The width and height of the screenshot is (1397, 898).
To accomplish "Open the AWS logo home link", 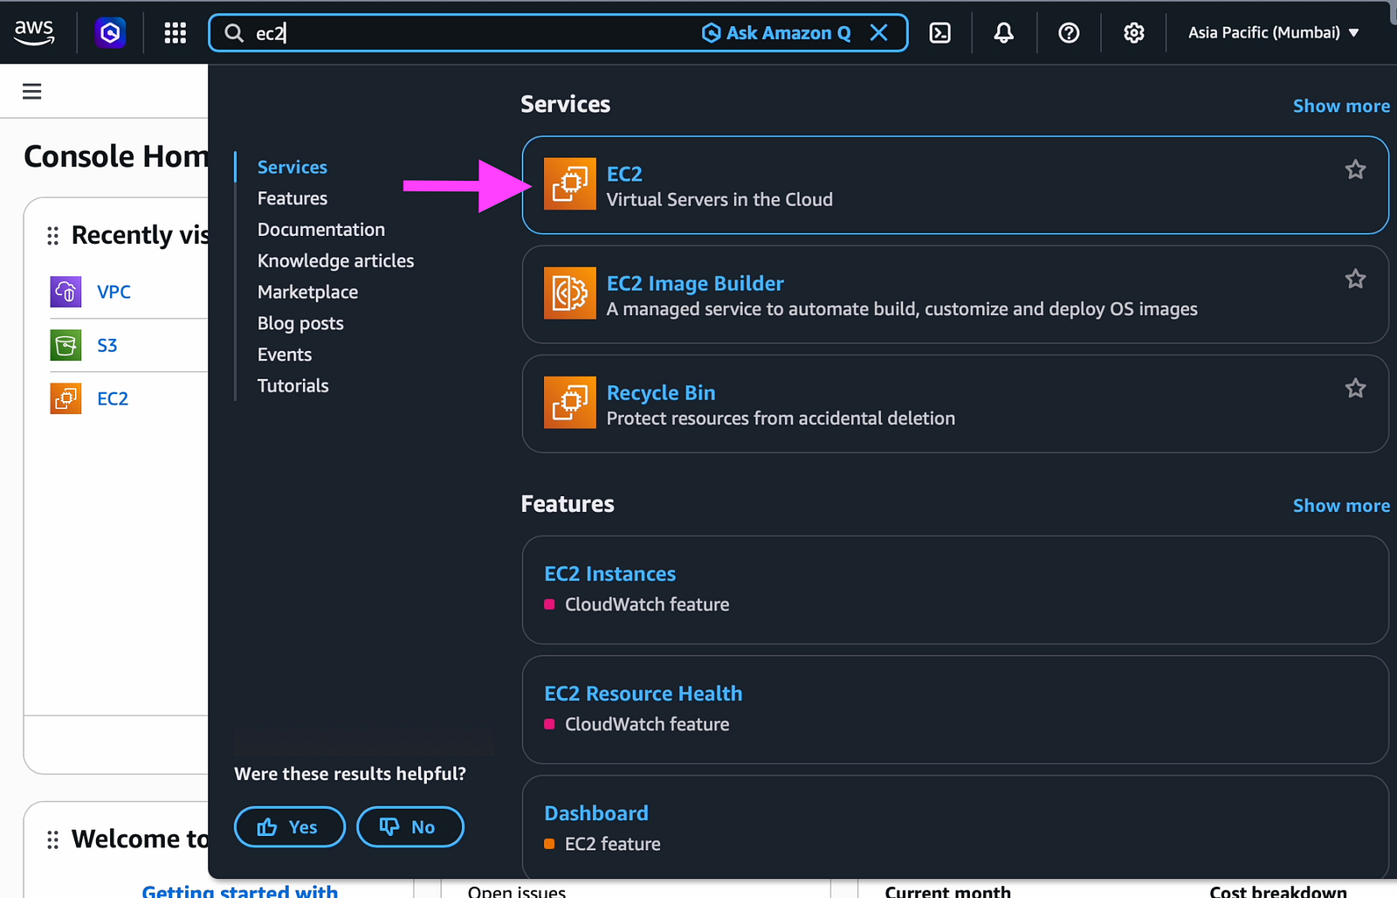I will [34, 32].
